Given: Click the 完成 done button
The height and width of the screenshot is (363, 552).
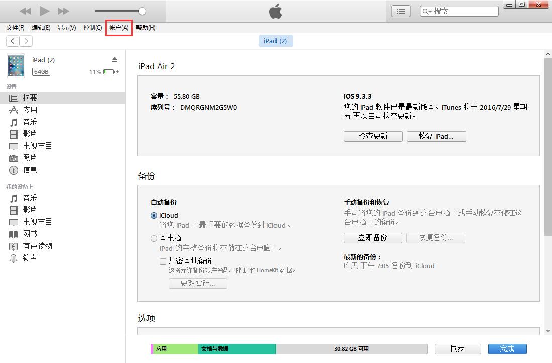Looking at the screenshot, I should [507, 349].
